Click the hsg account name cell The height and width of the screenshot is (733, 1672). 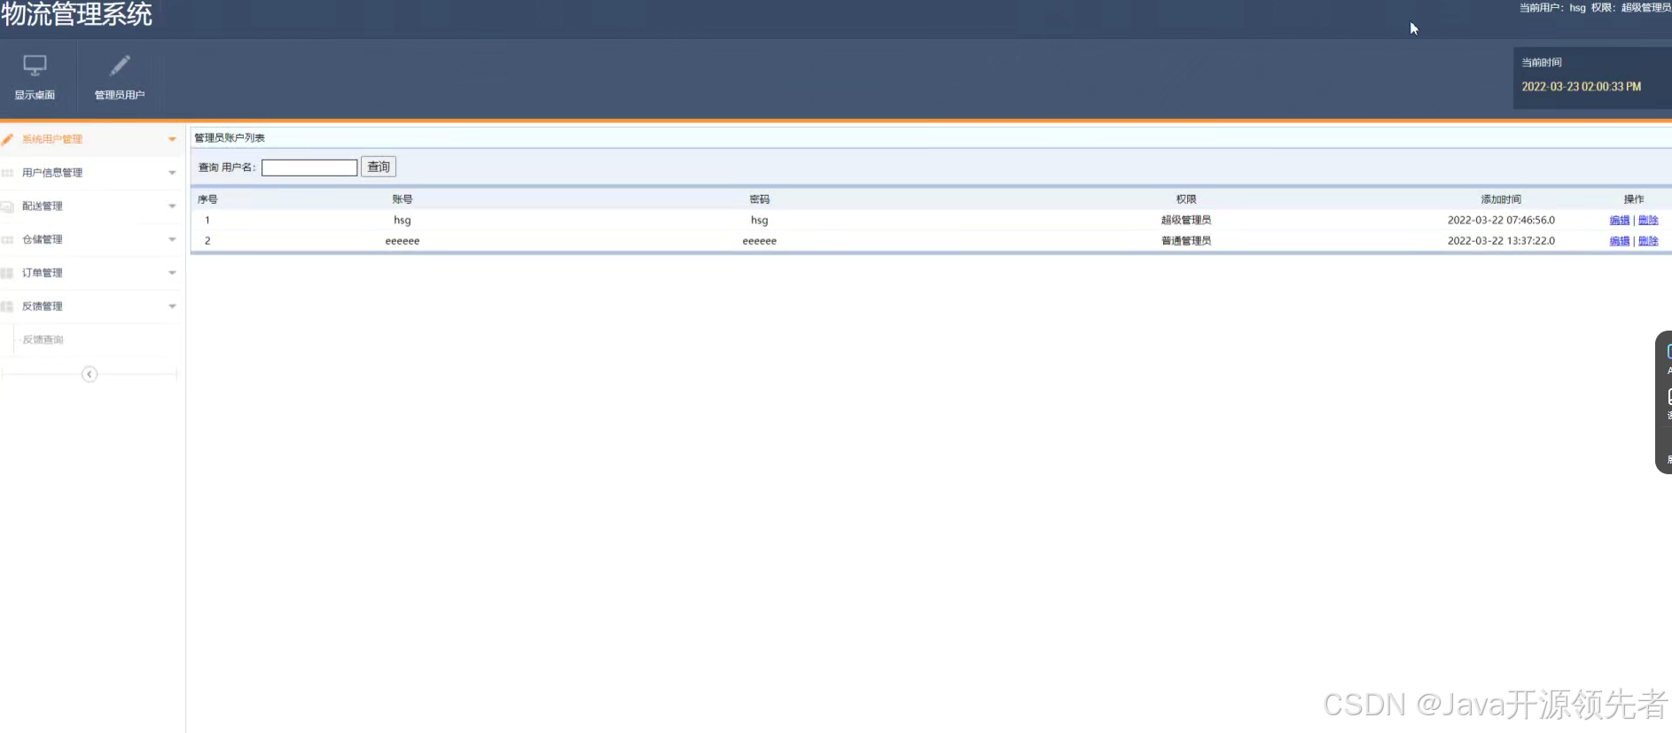pos(402,220)
